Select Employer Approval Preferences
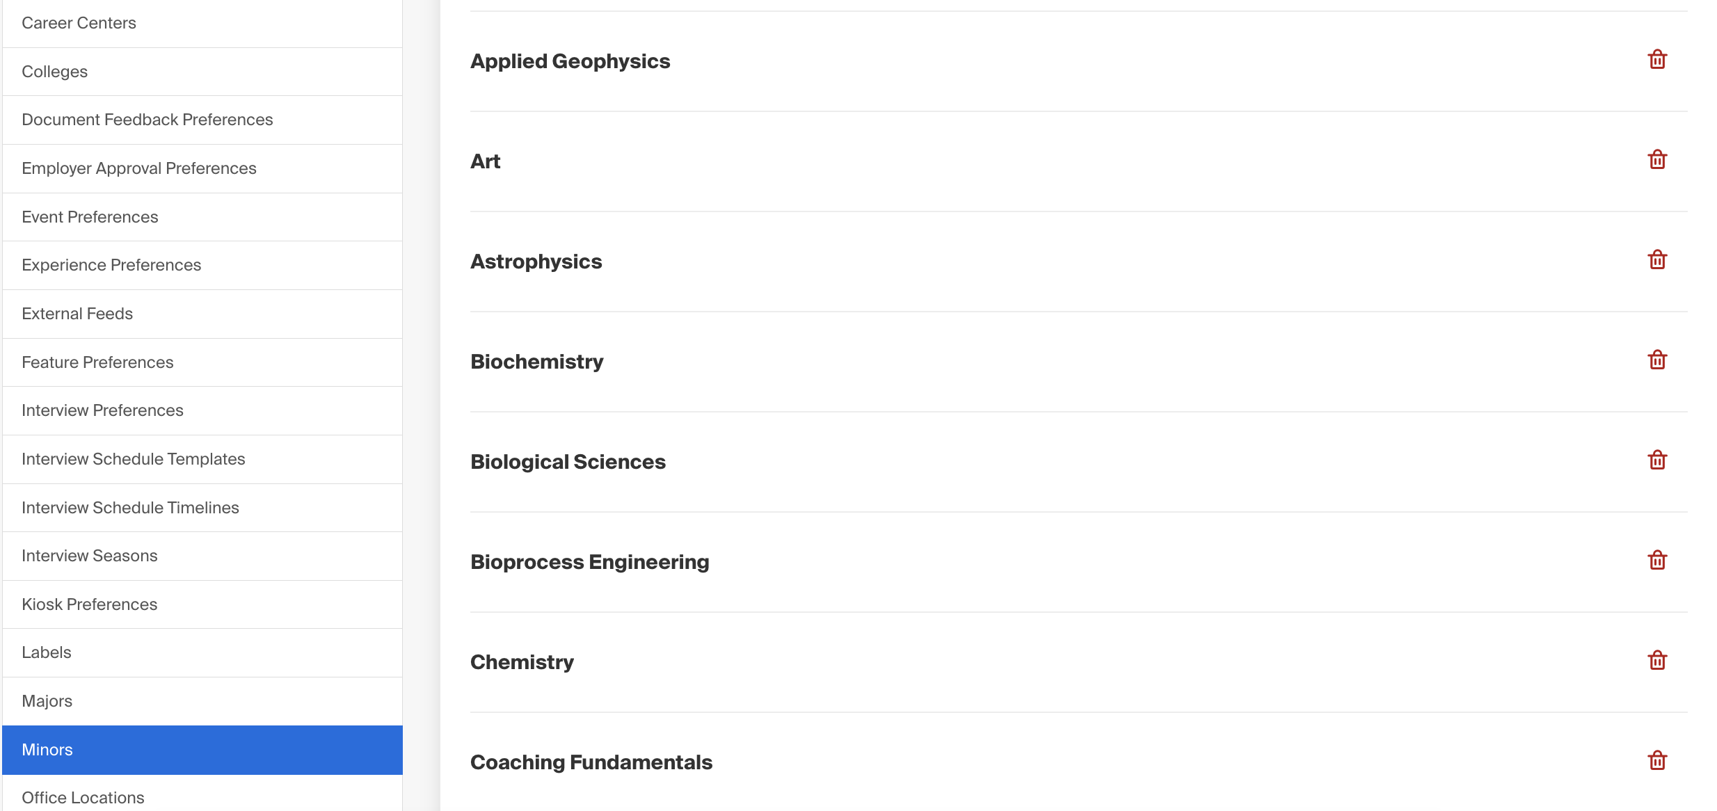This screenshot has height=811, width=1717. (202, 168)
